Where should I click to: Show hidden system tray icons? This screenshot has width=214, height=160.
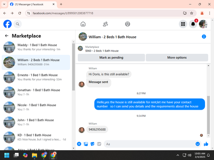(x=178, y=155)
